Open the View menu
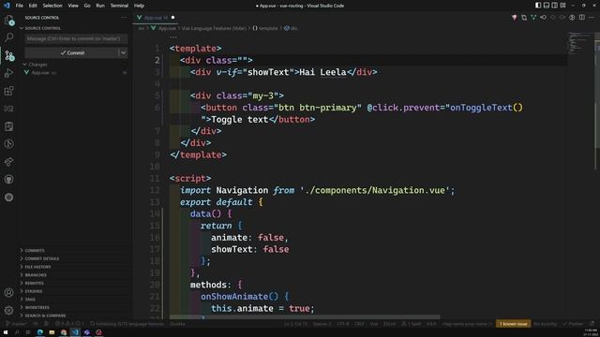Viewport: 600px width, 337px height. (x=73, y=6)
